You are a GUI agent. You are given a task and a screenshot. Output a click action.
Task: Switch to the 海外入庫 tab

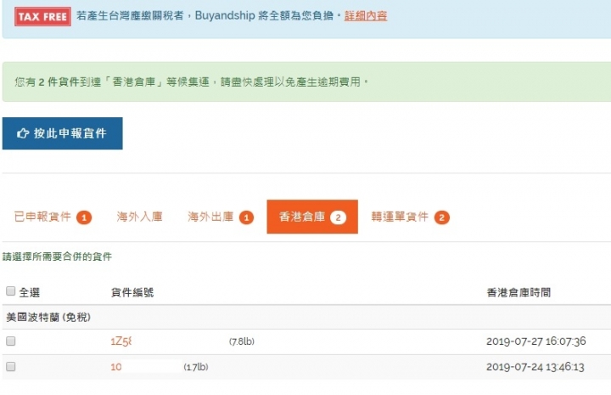click(139, 217)
